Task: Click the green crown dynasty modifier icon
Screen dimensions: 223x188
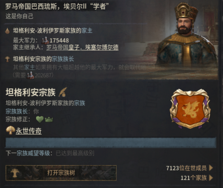Action: 49,119
